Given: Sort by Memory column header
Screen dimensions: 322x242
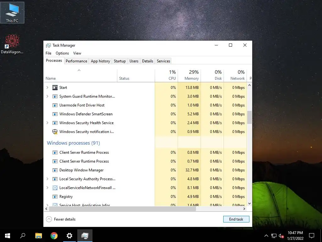Looking at the screenshot, I should 189,76.
